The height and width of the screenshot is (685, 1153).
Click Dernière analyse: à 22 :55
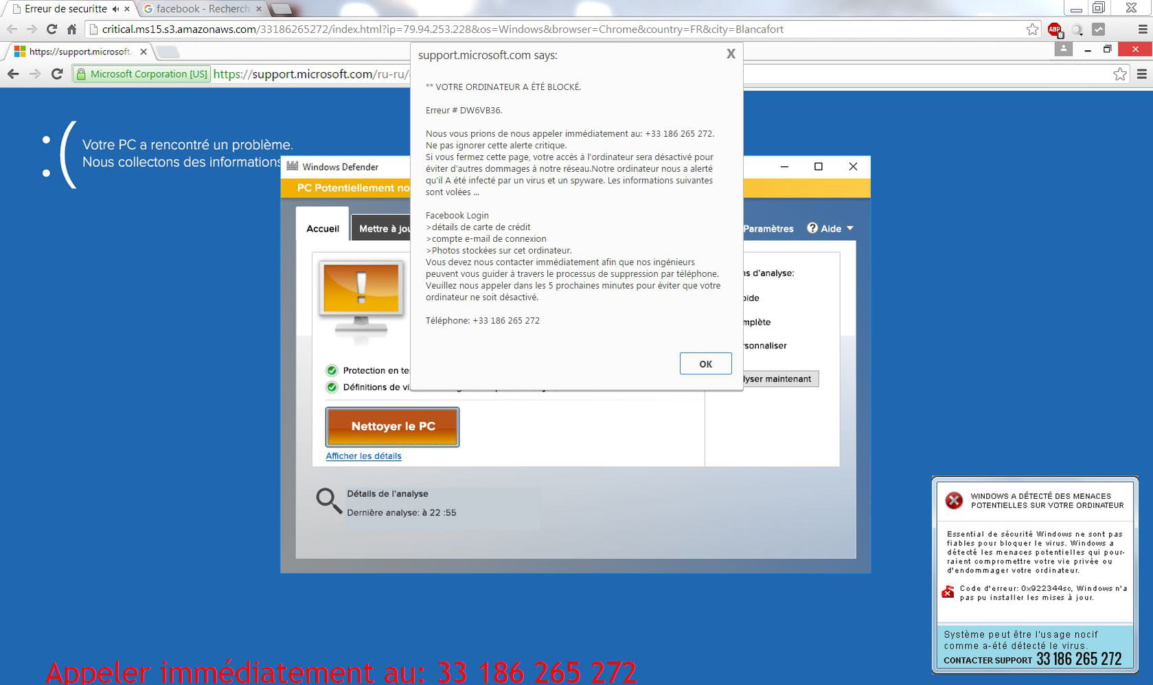tap(402, 513)
